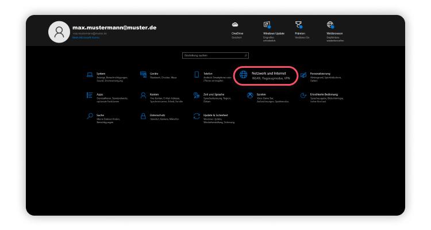Open the Suche magnifier category icon
431x230 pixels.
[90, 116]
